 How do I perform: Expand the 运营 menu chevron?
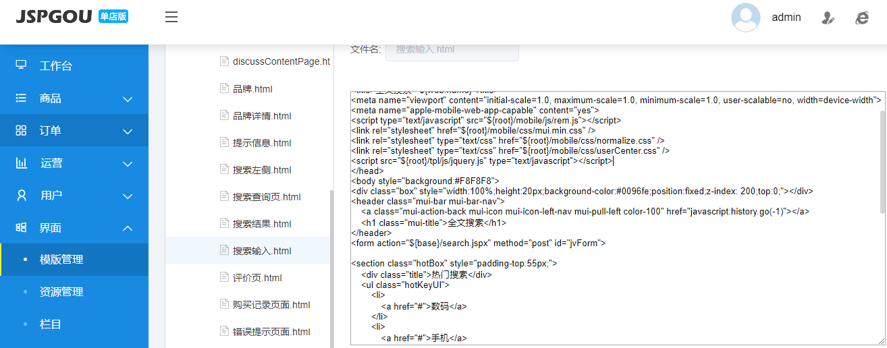(x=128, y=164)
